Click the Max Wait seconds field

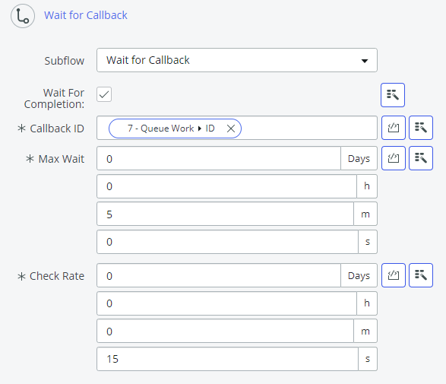pos(227,242)
